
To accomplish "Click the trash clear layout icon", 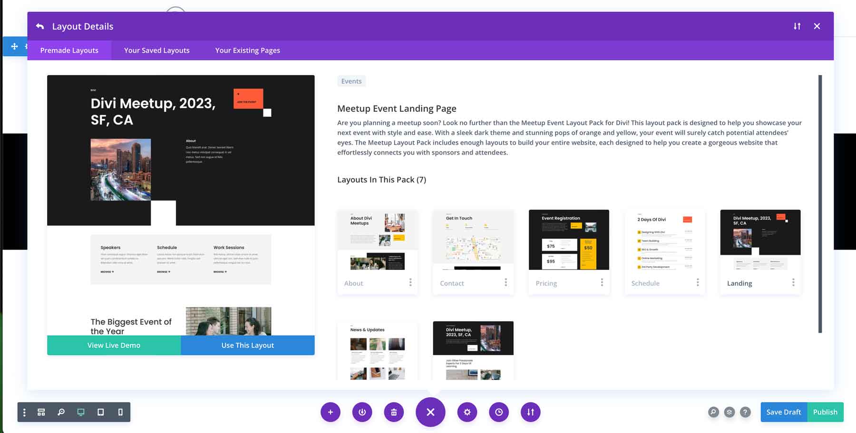I will tap(394, 412).
